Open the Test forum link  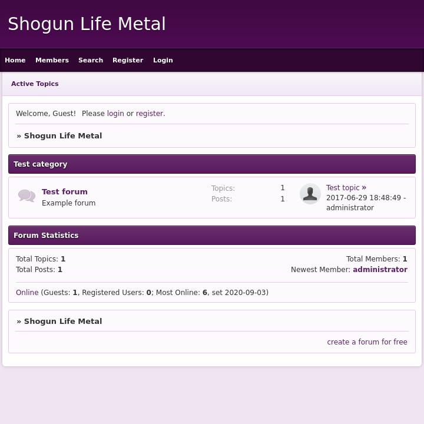coord(65,191)
